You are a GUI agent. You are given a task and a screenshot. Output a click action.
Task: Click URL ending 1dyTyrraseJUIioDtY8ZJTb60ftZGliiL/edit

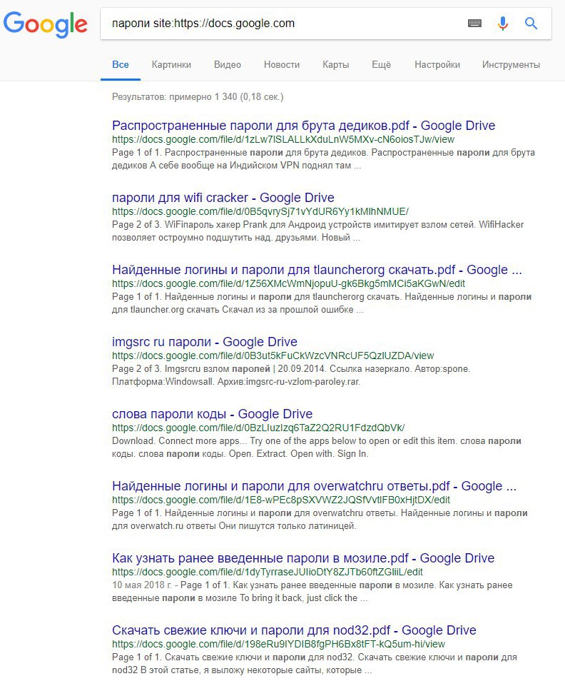point(268,572)
